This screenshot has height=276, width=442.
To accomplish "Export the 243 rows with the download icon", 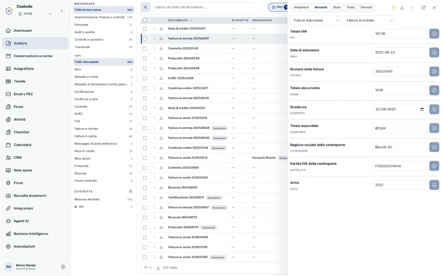I will (158, 268).
